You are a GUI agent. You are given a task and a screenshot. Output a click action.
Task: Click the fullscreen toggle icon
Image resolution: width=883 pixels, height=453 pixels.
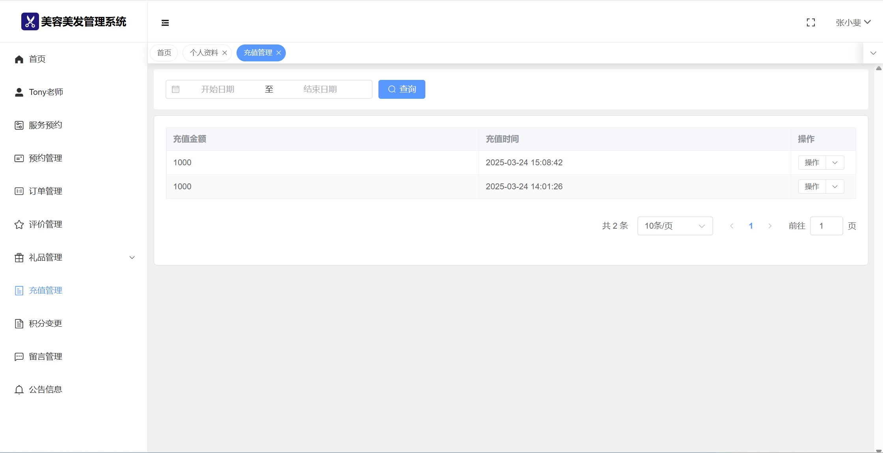tap(810, 22)
